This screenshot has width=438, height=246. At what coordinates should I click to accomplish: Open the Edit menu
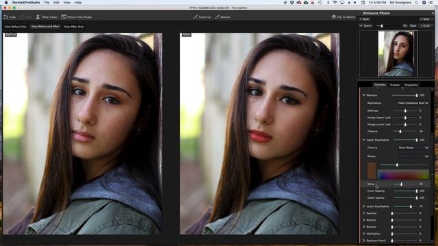point(56,3)
